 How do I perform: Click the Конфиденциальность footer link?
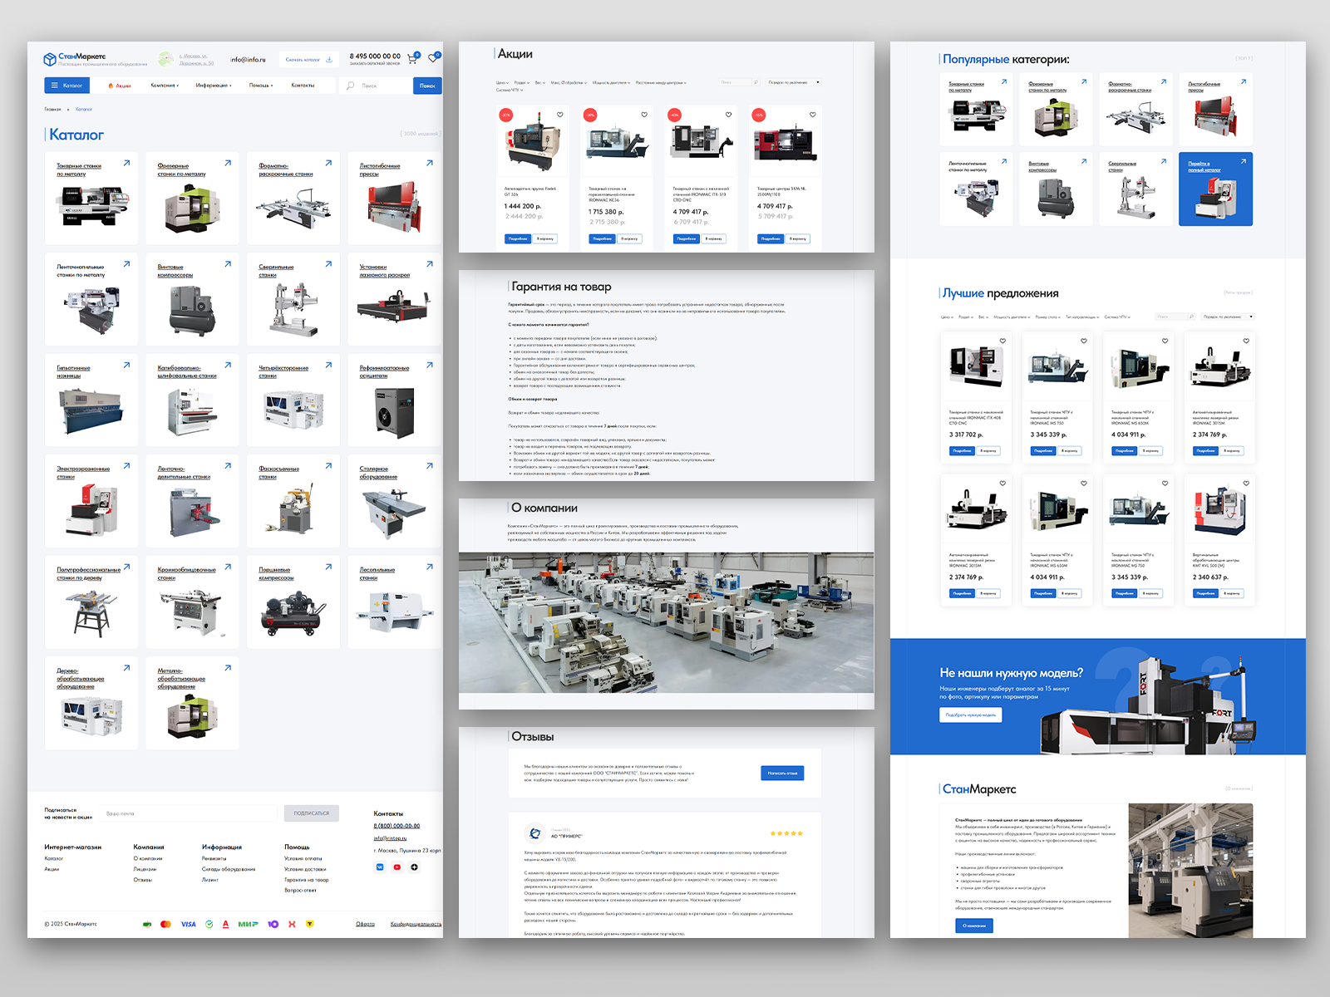tap(416, 924)
